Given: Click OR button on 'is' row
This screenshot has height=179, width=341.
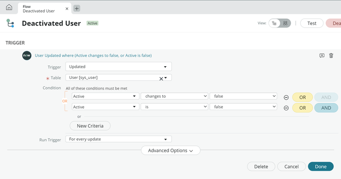Looking at the screenshot, I should coord(302,108).
